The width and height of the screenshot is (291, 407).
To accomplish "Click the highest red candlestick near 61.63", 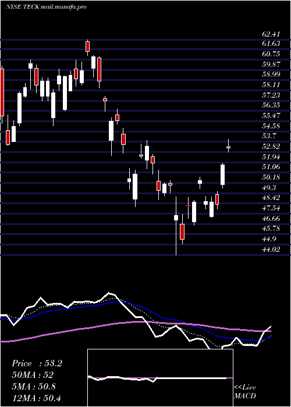I will pyautogui.click(x=87, y=47).
